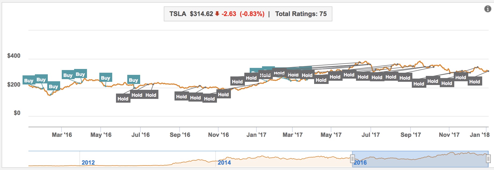Select the Buy flag near Jul '16
The width and height of the screenshot is (494, 170).
133,80
